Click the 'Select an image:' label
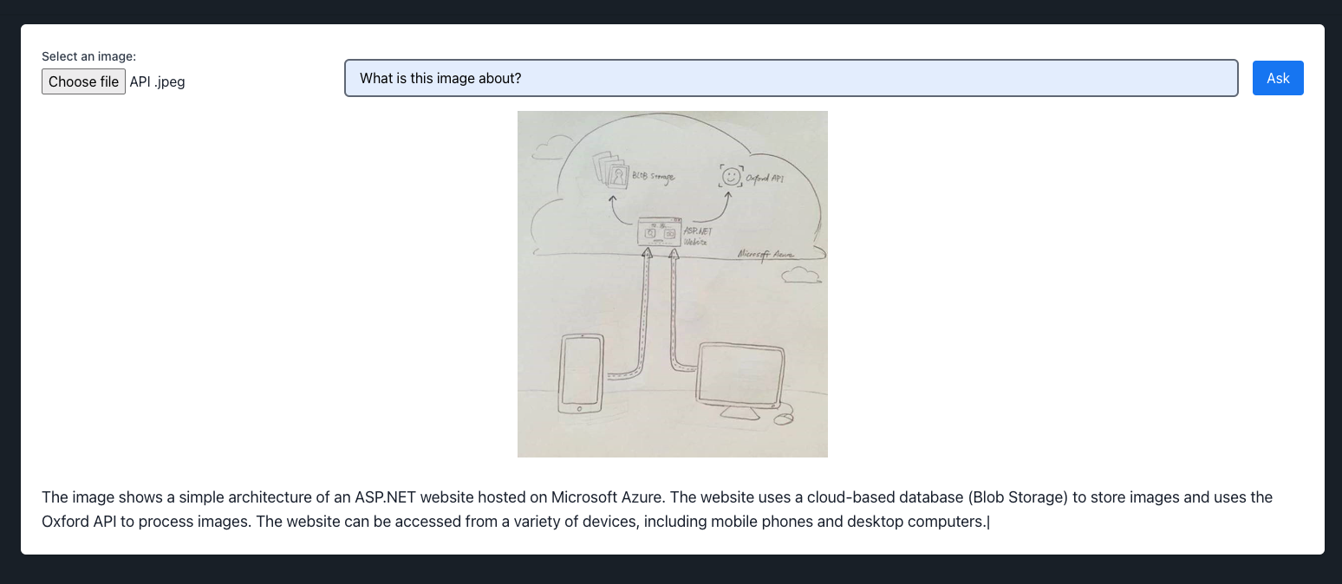This screenshot has width=1342, height=584. pyautogui.click(x=89, y=56)
